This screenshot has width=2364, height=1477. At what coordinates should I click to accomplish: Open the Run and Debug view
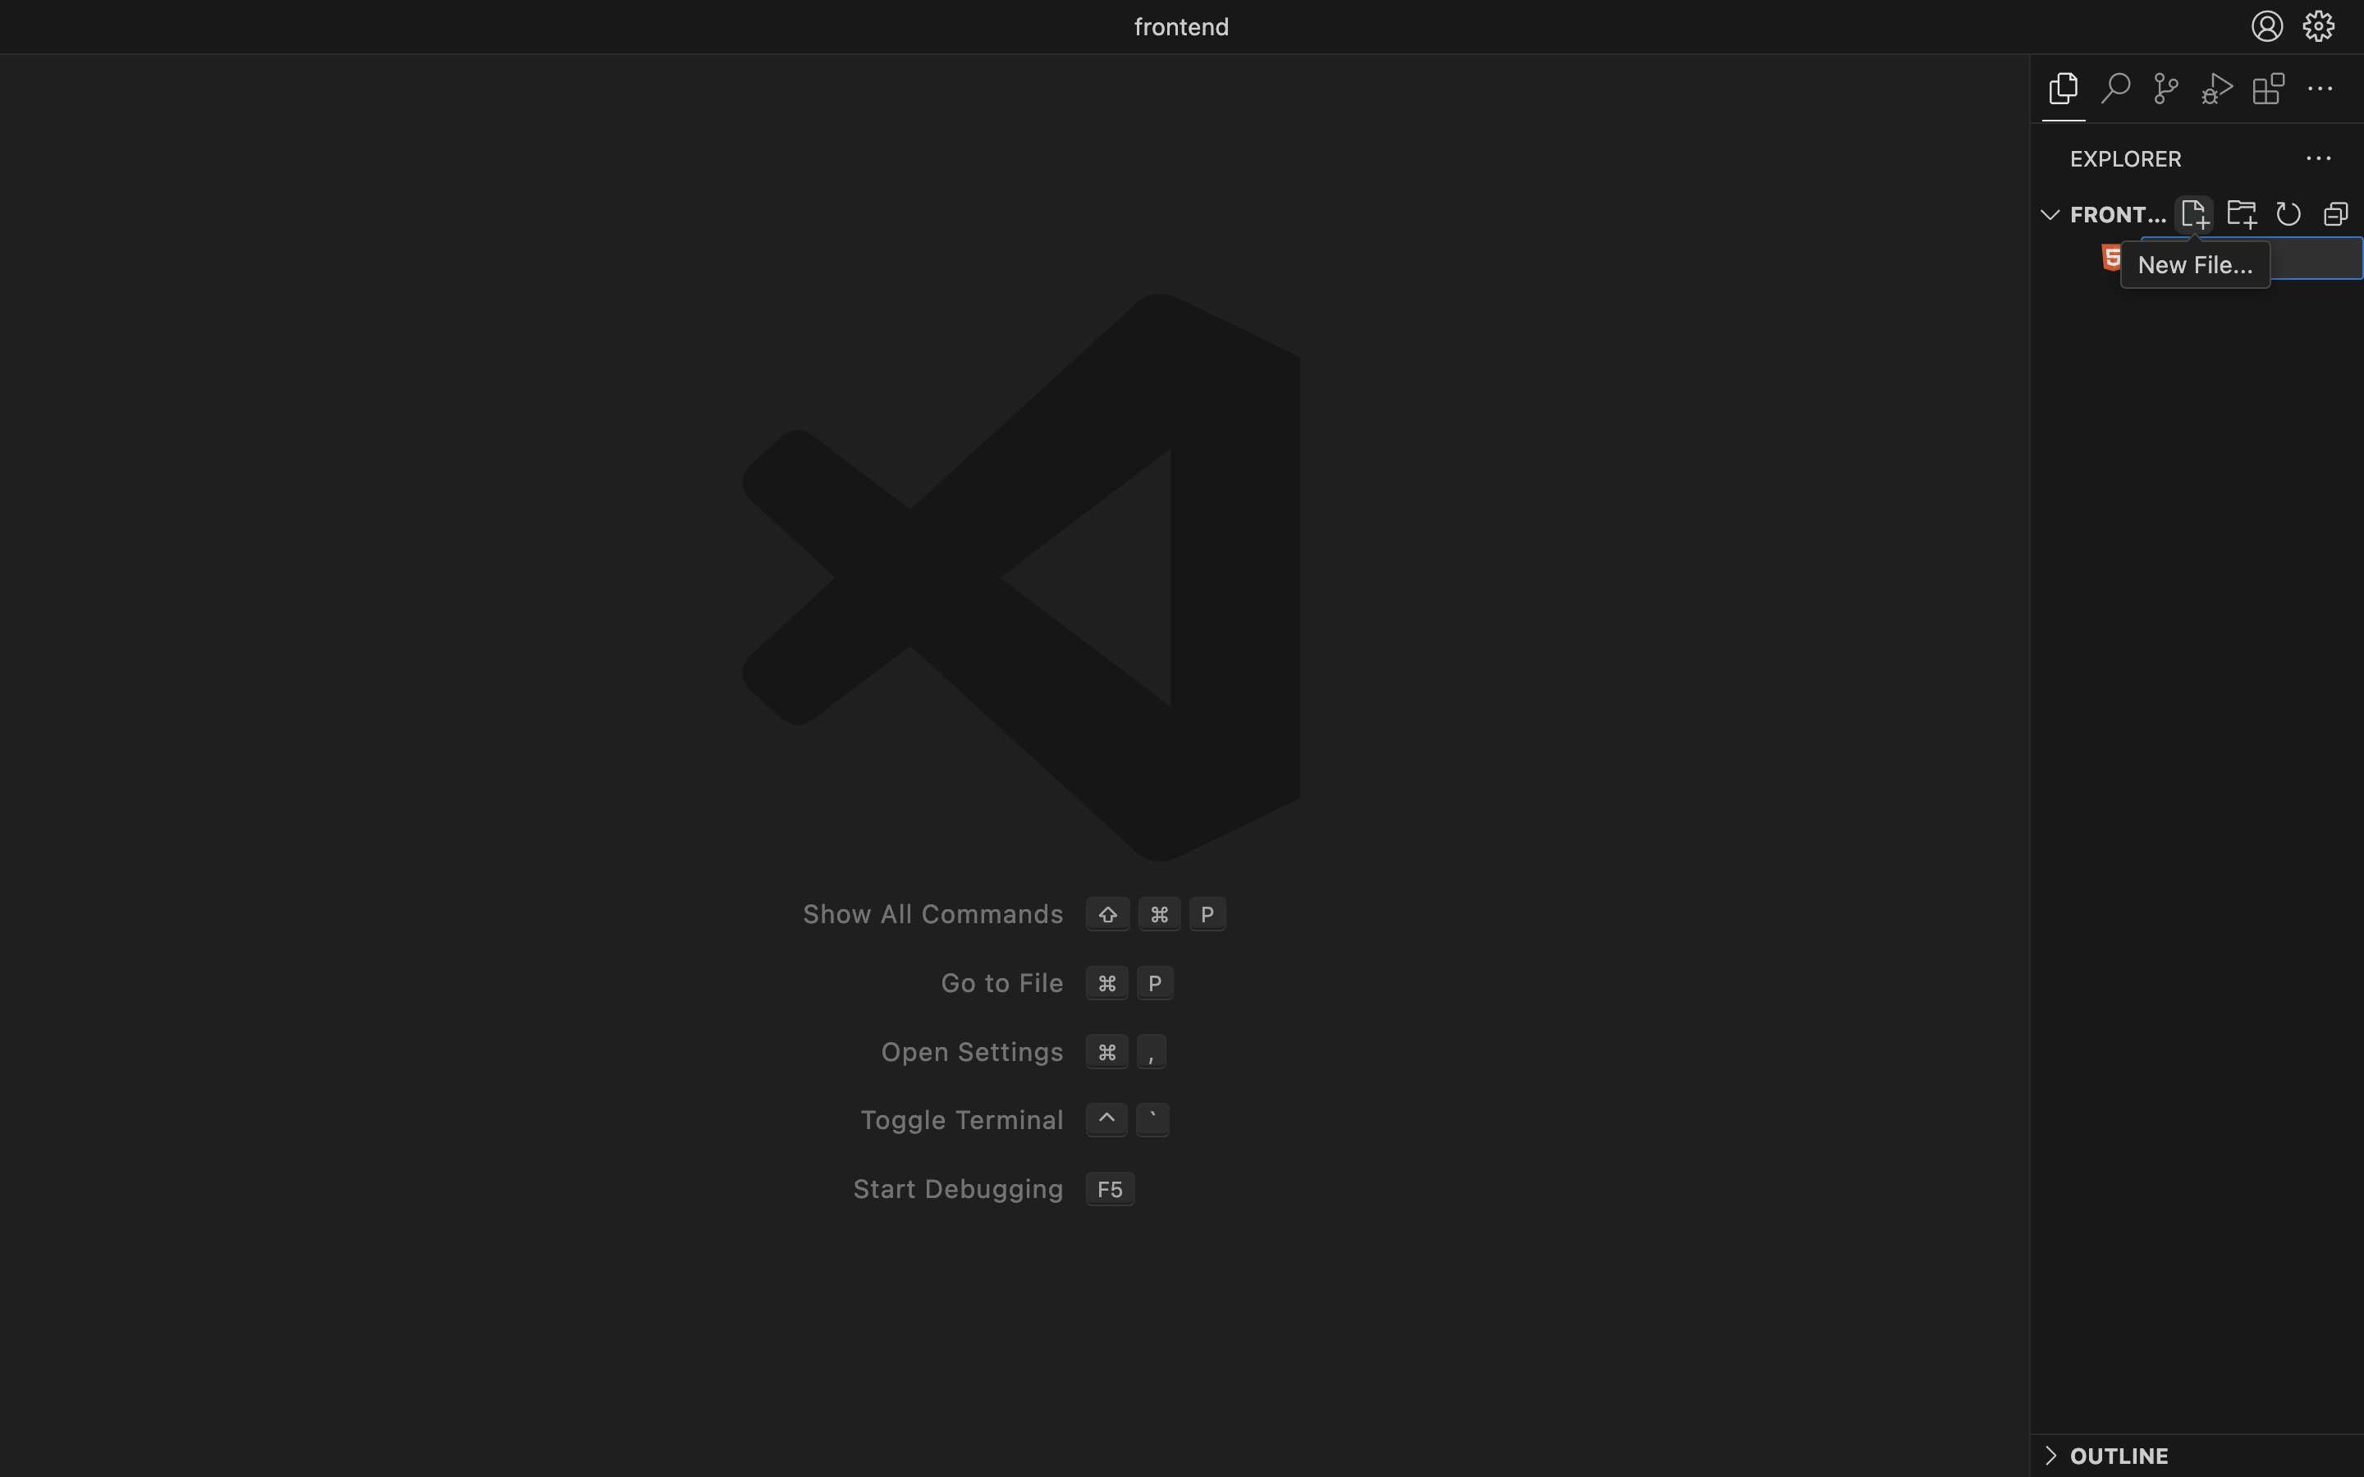[2215, 88]
